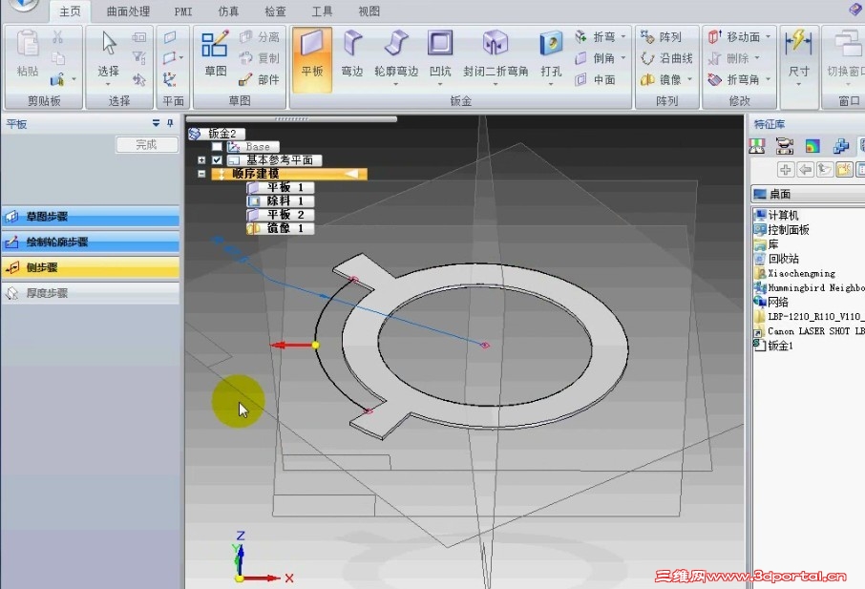Image resolution: width=865 pixels, height=589 pixels.
Task: Expand the 基本参考平面 tree node
Action: point(201,160)
